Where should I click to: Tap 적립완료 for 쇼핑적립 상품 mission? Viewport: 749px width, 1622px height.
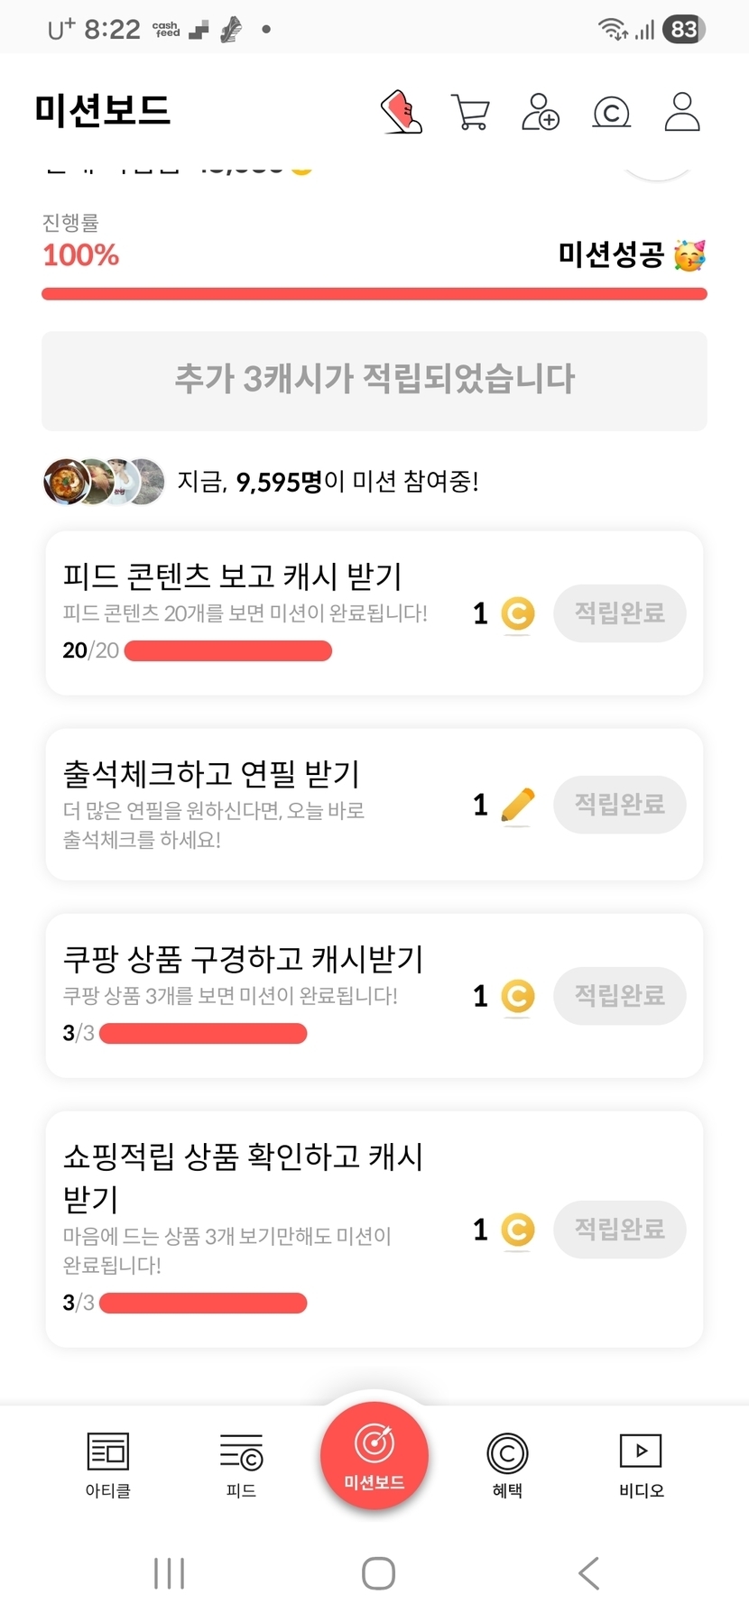(620, 1229)
